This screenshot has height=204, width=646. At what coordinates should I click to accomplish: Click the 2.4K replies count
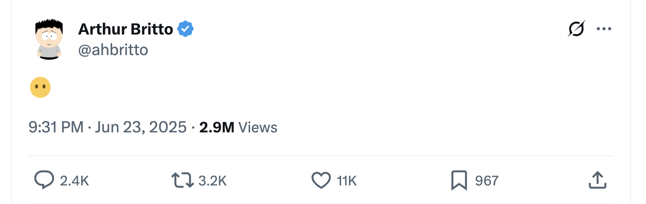coord(74,181)
